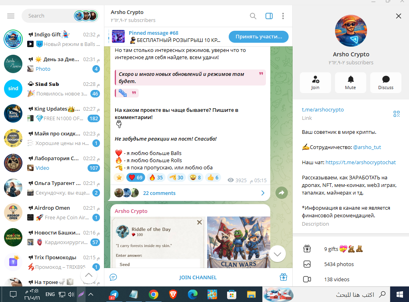Open the Indigo Gift chat
Viewport: 409px width, 302px height.
click(52, 39)
